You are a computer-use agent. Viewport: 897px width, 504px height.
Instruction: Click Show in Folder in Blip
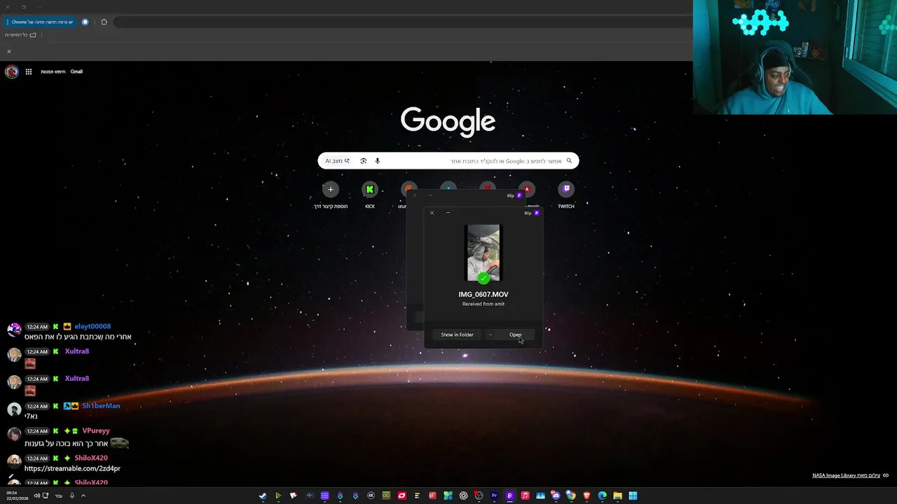(x=457, y=335)
